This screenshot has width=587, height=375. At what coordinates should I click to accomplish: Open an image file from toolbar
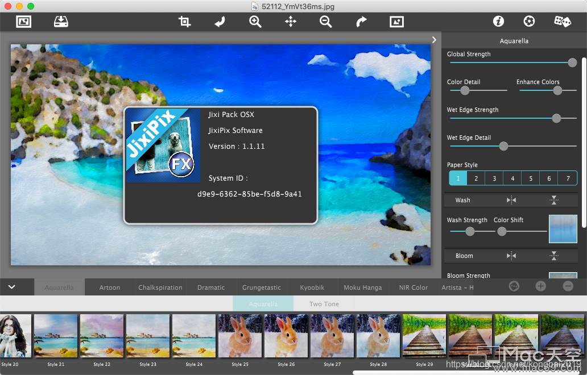(x=23, y=22)
